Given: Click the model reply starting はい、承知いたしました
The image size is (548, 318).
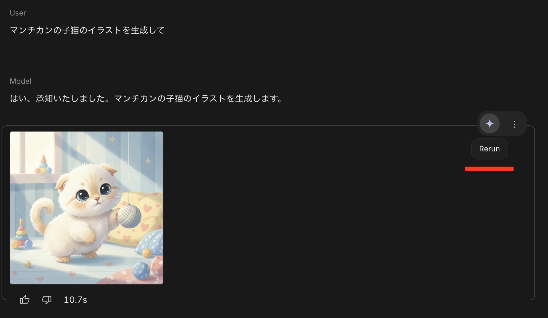Looking at the screenshot, I should tap(146, 98).
